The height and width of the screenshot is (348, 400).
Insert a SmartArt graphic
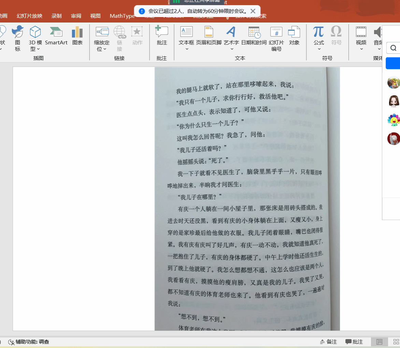(56, 36)
